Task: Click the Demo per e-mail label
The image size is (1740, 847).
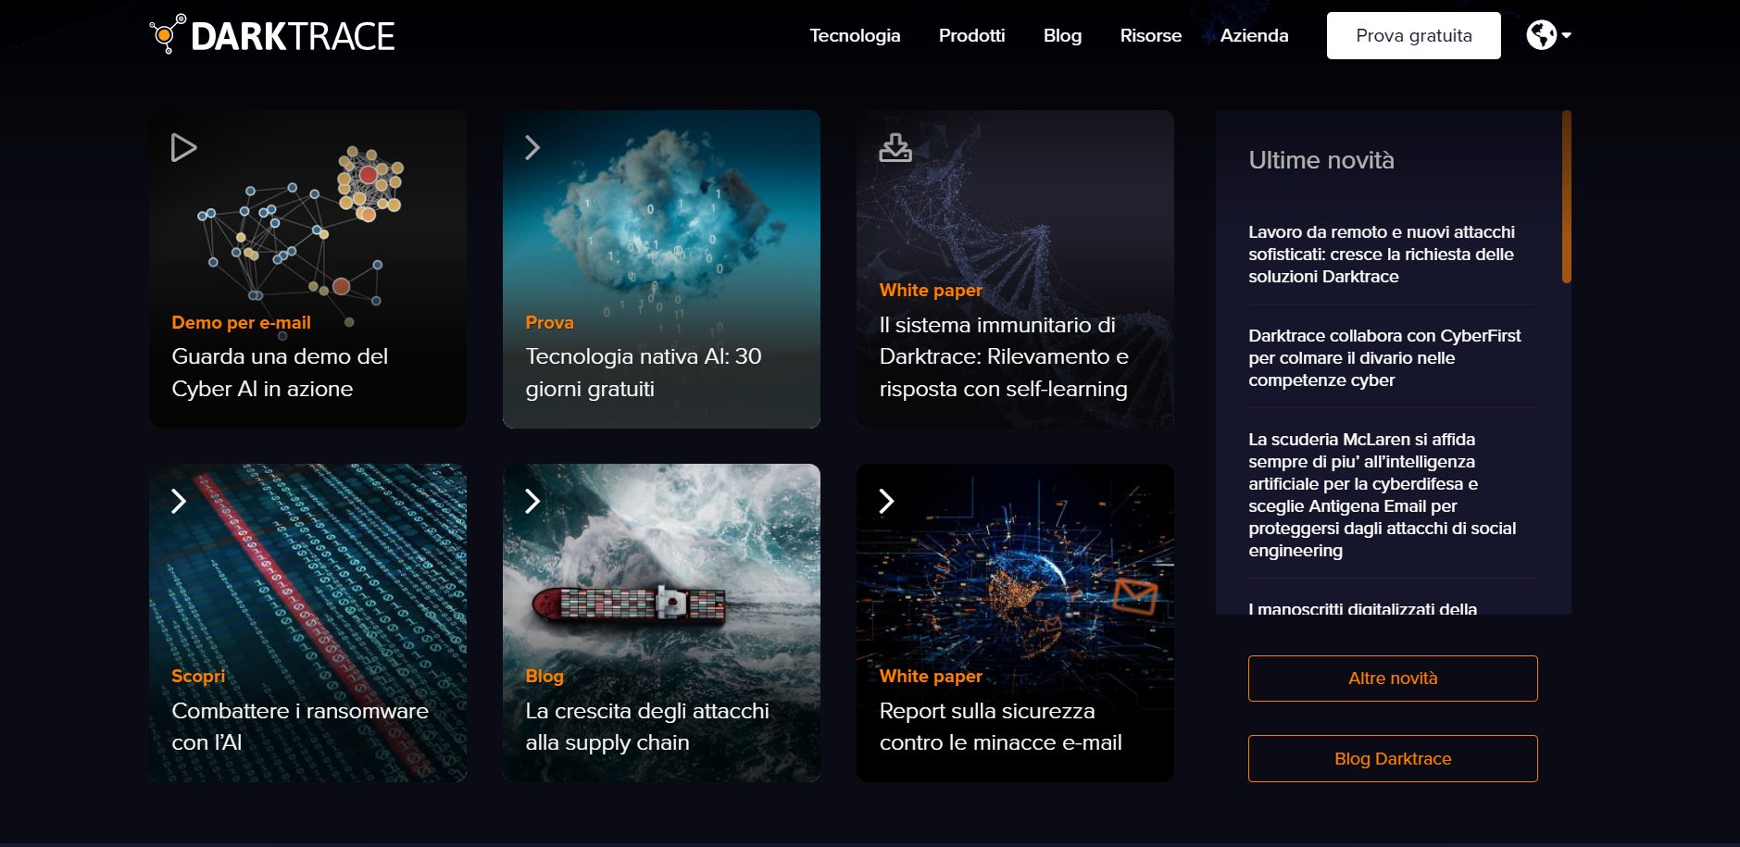Action: pyautogui.click(x=241, y=322)
